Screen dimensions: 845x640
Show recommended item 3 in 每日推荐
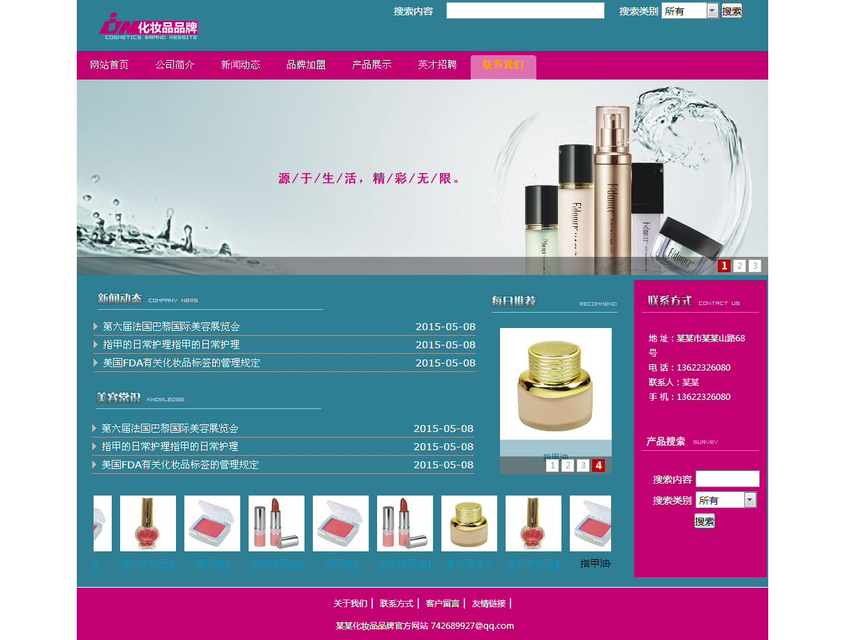583,466
